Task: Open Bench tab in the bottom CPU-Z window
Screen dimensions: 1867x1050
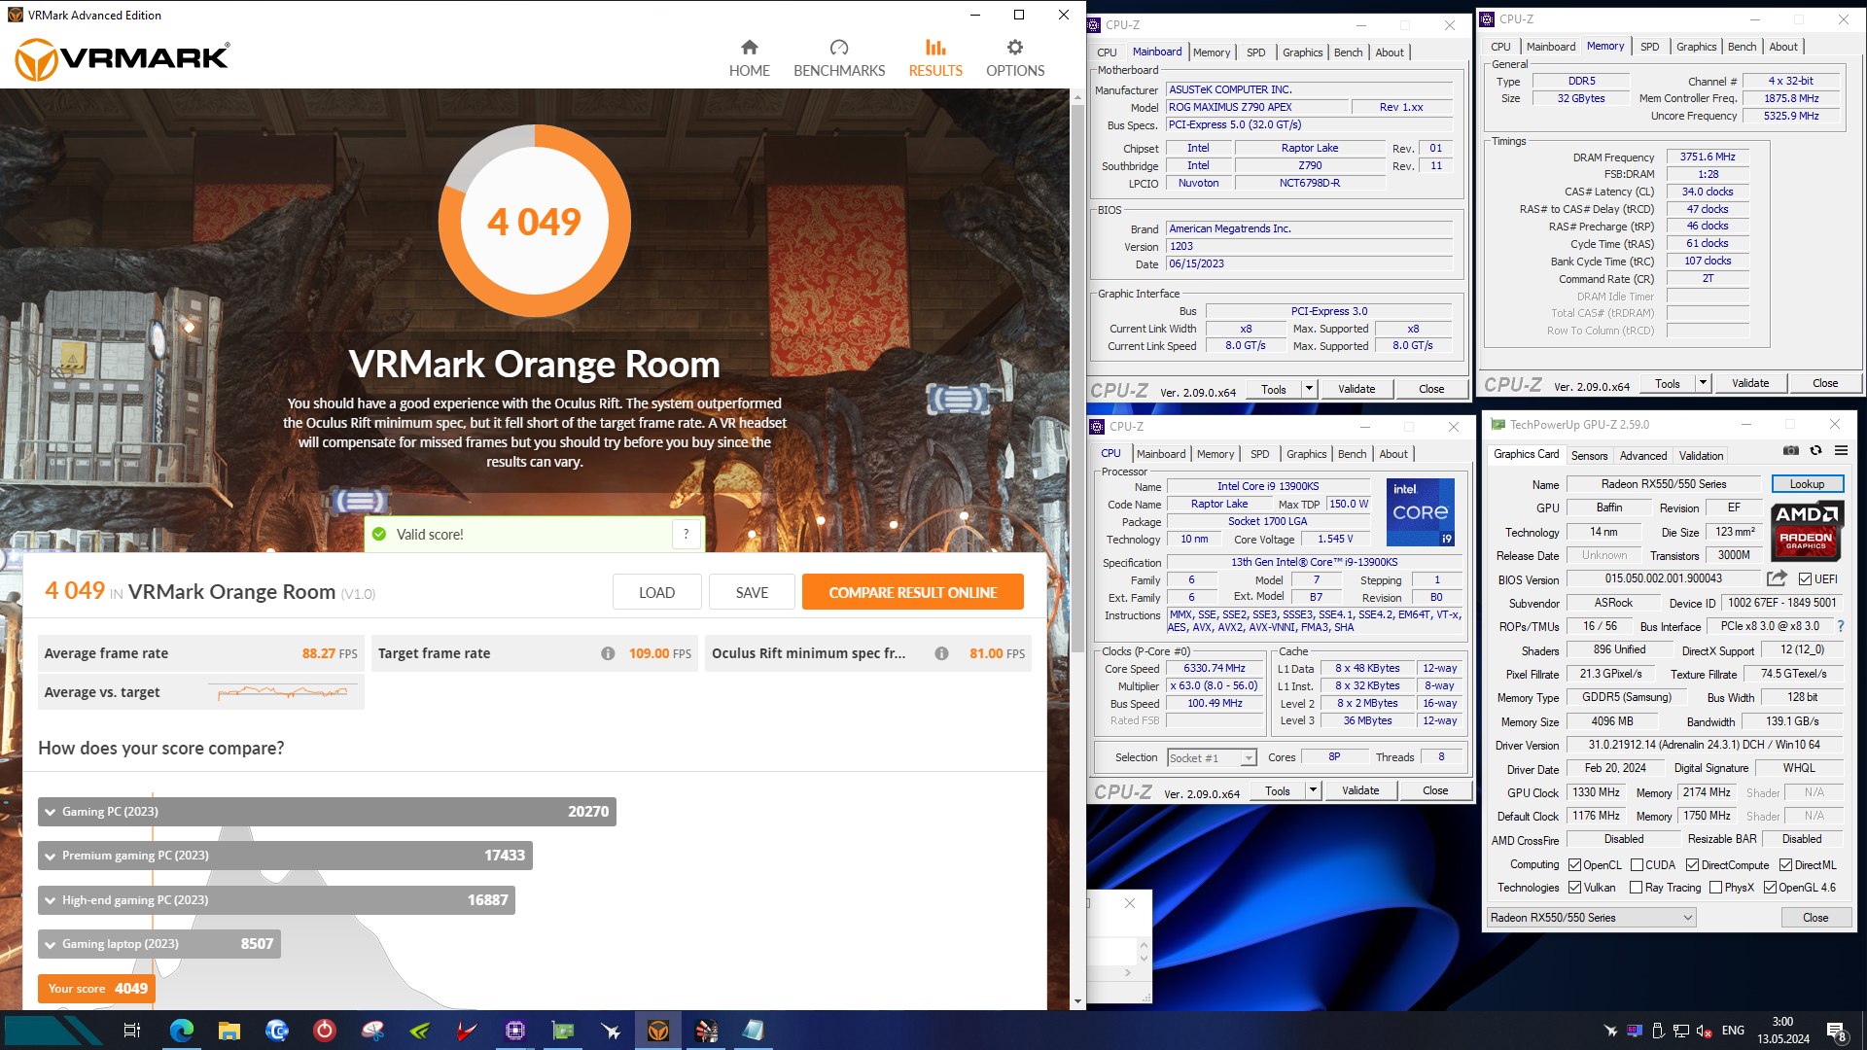Action: [1352, 454]
